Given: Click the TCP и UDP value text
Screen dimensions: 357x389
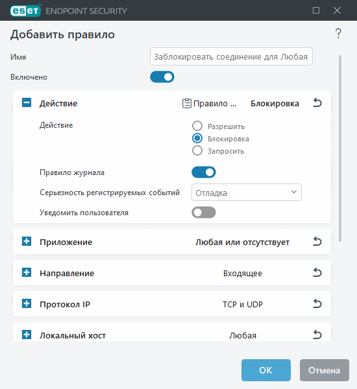Looking at the screenshot, I should point(243,305).
